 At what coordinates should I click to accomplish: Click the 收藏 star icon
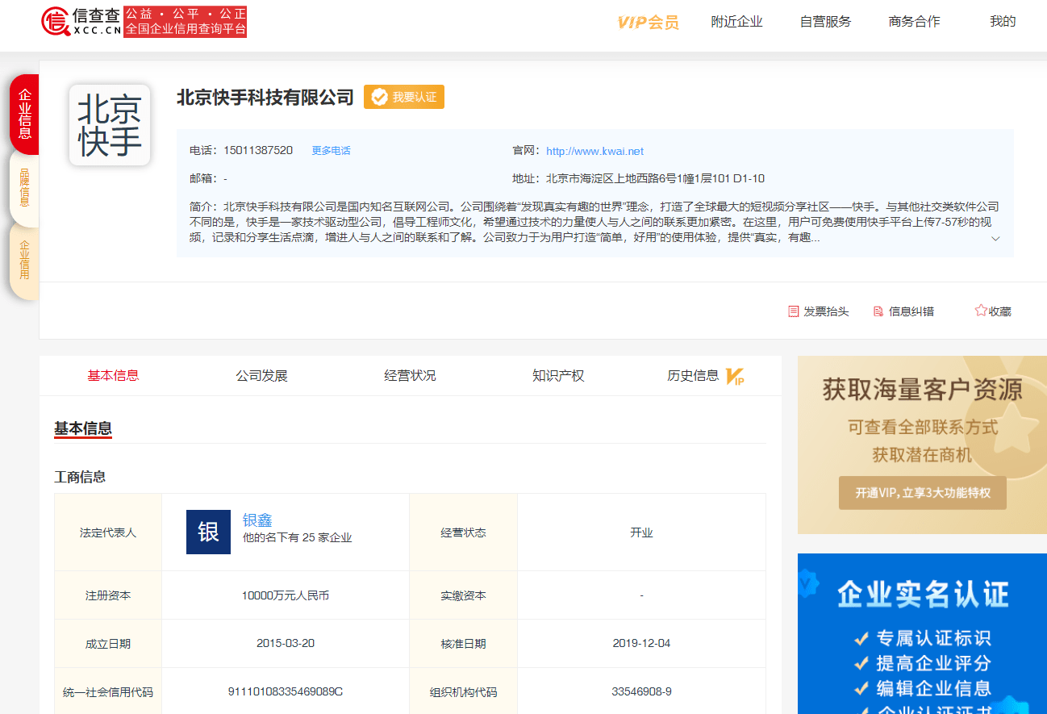[x=981, y=311]
